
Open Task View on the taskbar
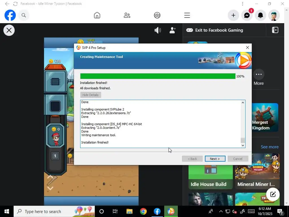coord(115,211)
